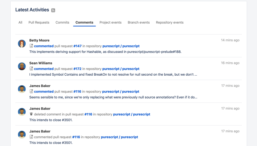This screenshot has height=146, width=257.
Task: Click Sean Williams' avatar picture
Action: point(22,66)
